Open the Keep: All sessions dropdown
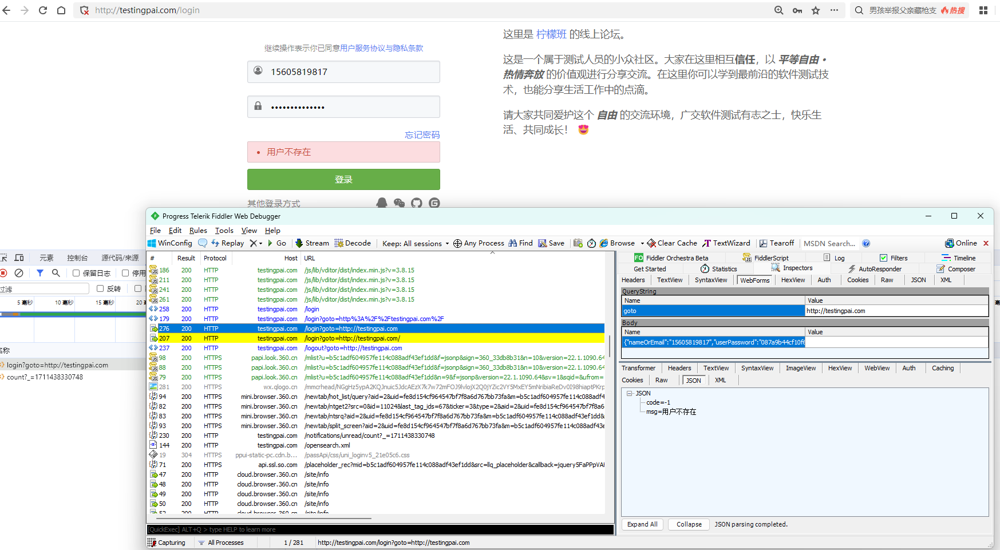Viewport: 1000px width, 550px height. point(416,243)
